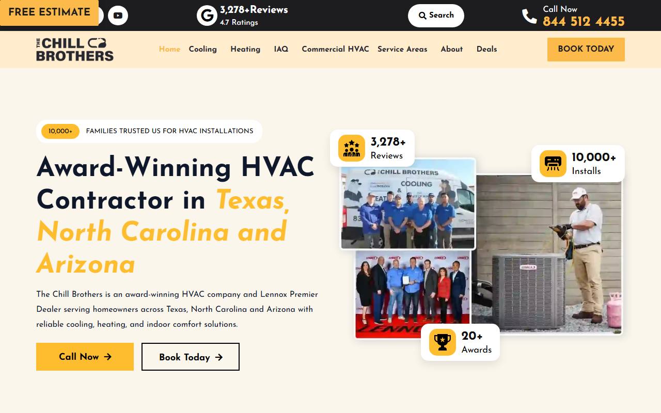Image resolution: width=661 pixels, height=413 pixels.
Task: Open the Cooling menu
Action: (203, 49)
